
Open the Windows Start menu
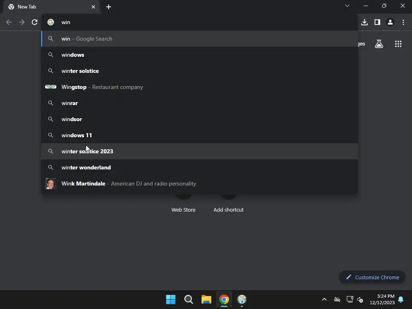pyautogui.click(x=171, y=299)
